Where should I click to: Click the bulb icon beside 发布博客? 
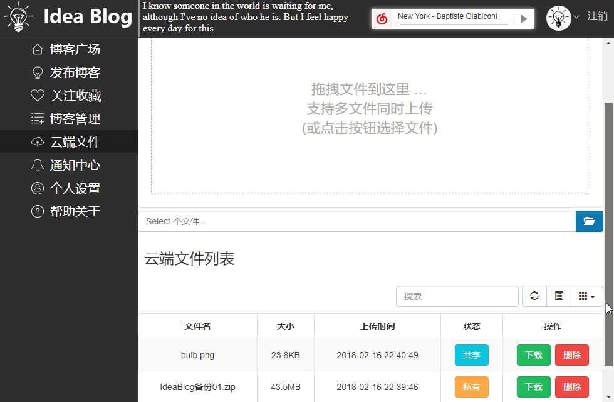pos(37,73)
